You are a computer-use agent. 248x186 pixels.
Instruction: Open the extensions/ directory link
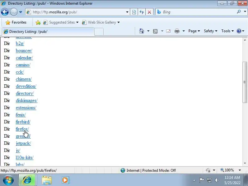pyautogui.click(x=26, y=107)
